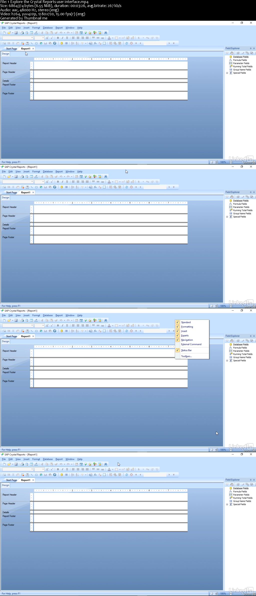Click the Insert Line tool in the second frame
The image size is (256, 596).
coord(31,187)
